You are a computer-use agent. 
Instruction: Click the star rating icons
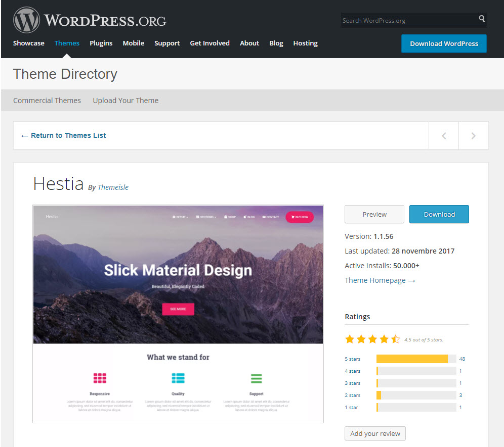pos(372,339)
